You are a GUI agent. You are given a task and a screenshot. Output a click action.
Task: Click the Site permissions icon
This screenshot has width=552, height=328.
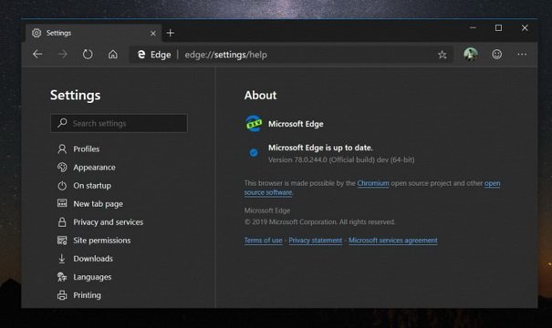62,241
